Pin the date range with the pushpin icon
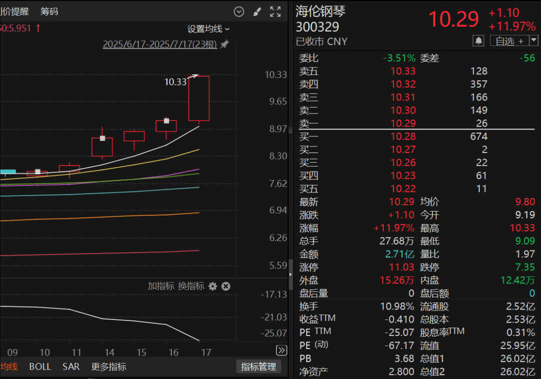Screen dimensions: 541x379 tap(224, 44)
